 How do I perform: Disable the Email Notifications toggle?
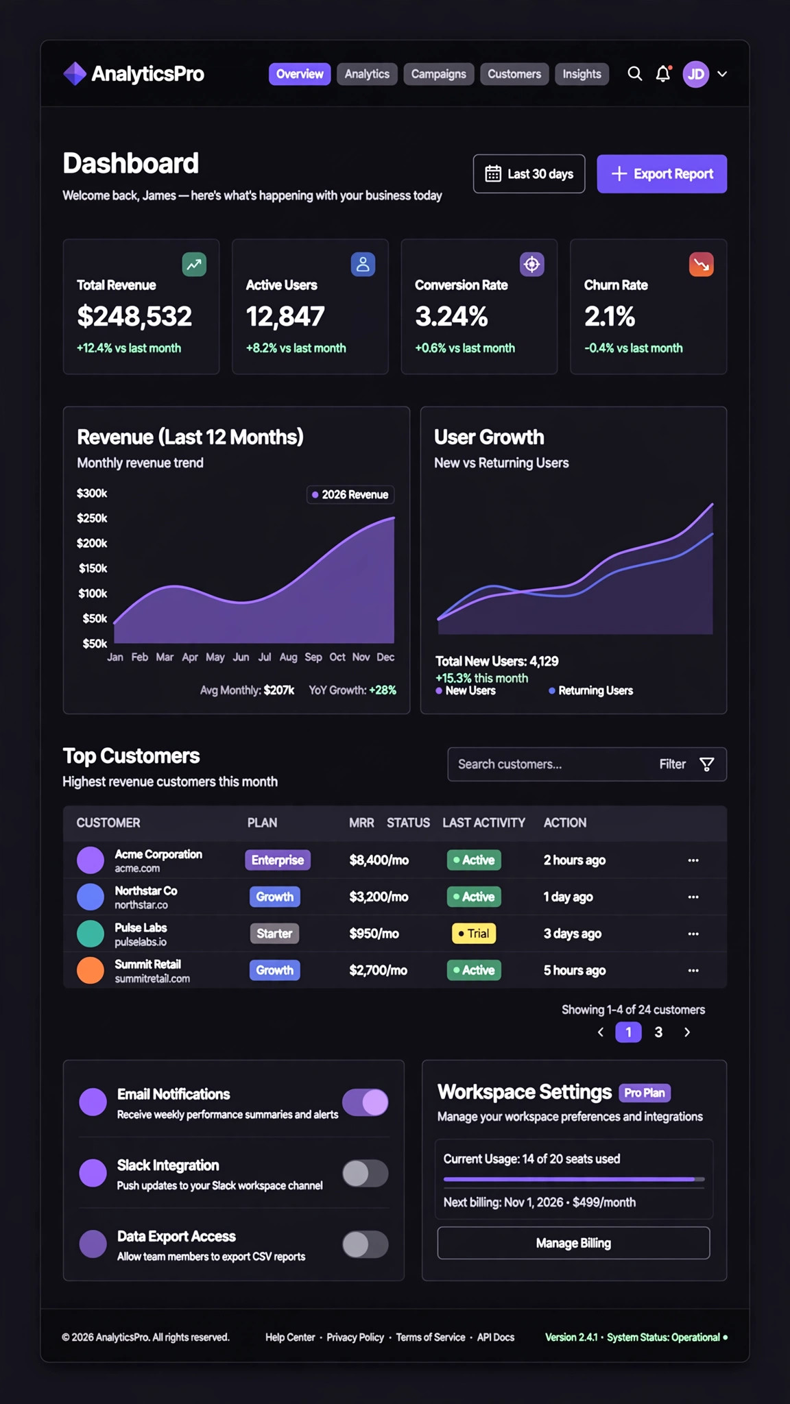366,1102
